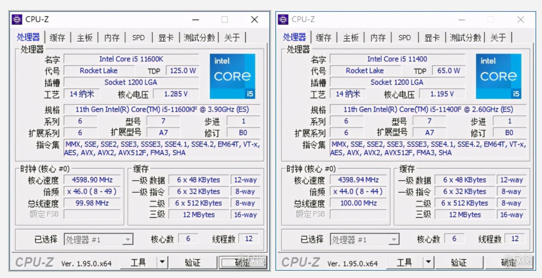The image size is (542, 278).
Task: Click empty 额定 FSB field in left window
Action: point(92,214)
